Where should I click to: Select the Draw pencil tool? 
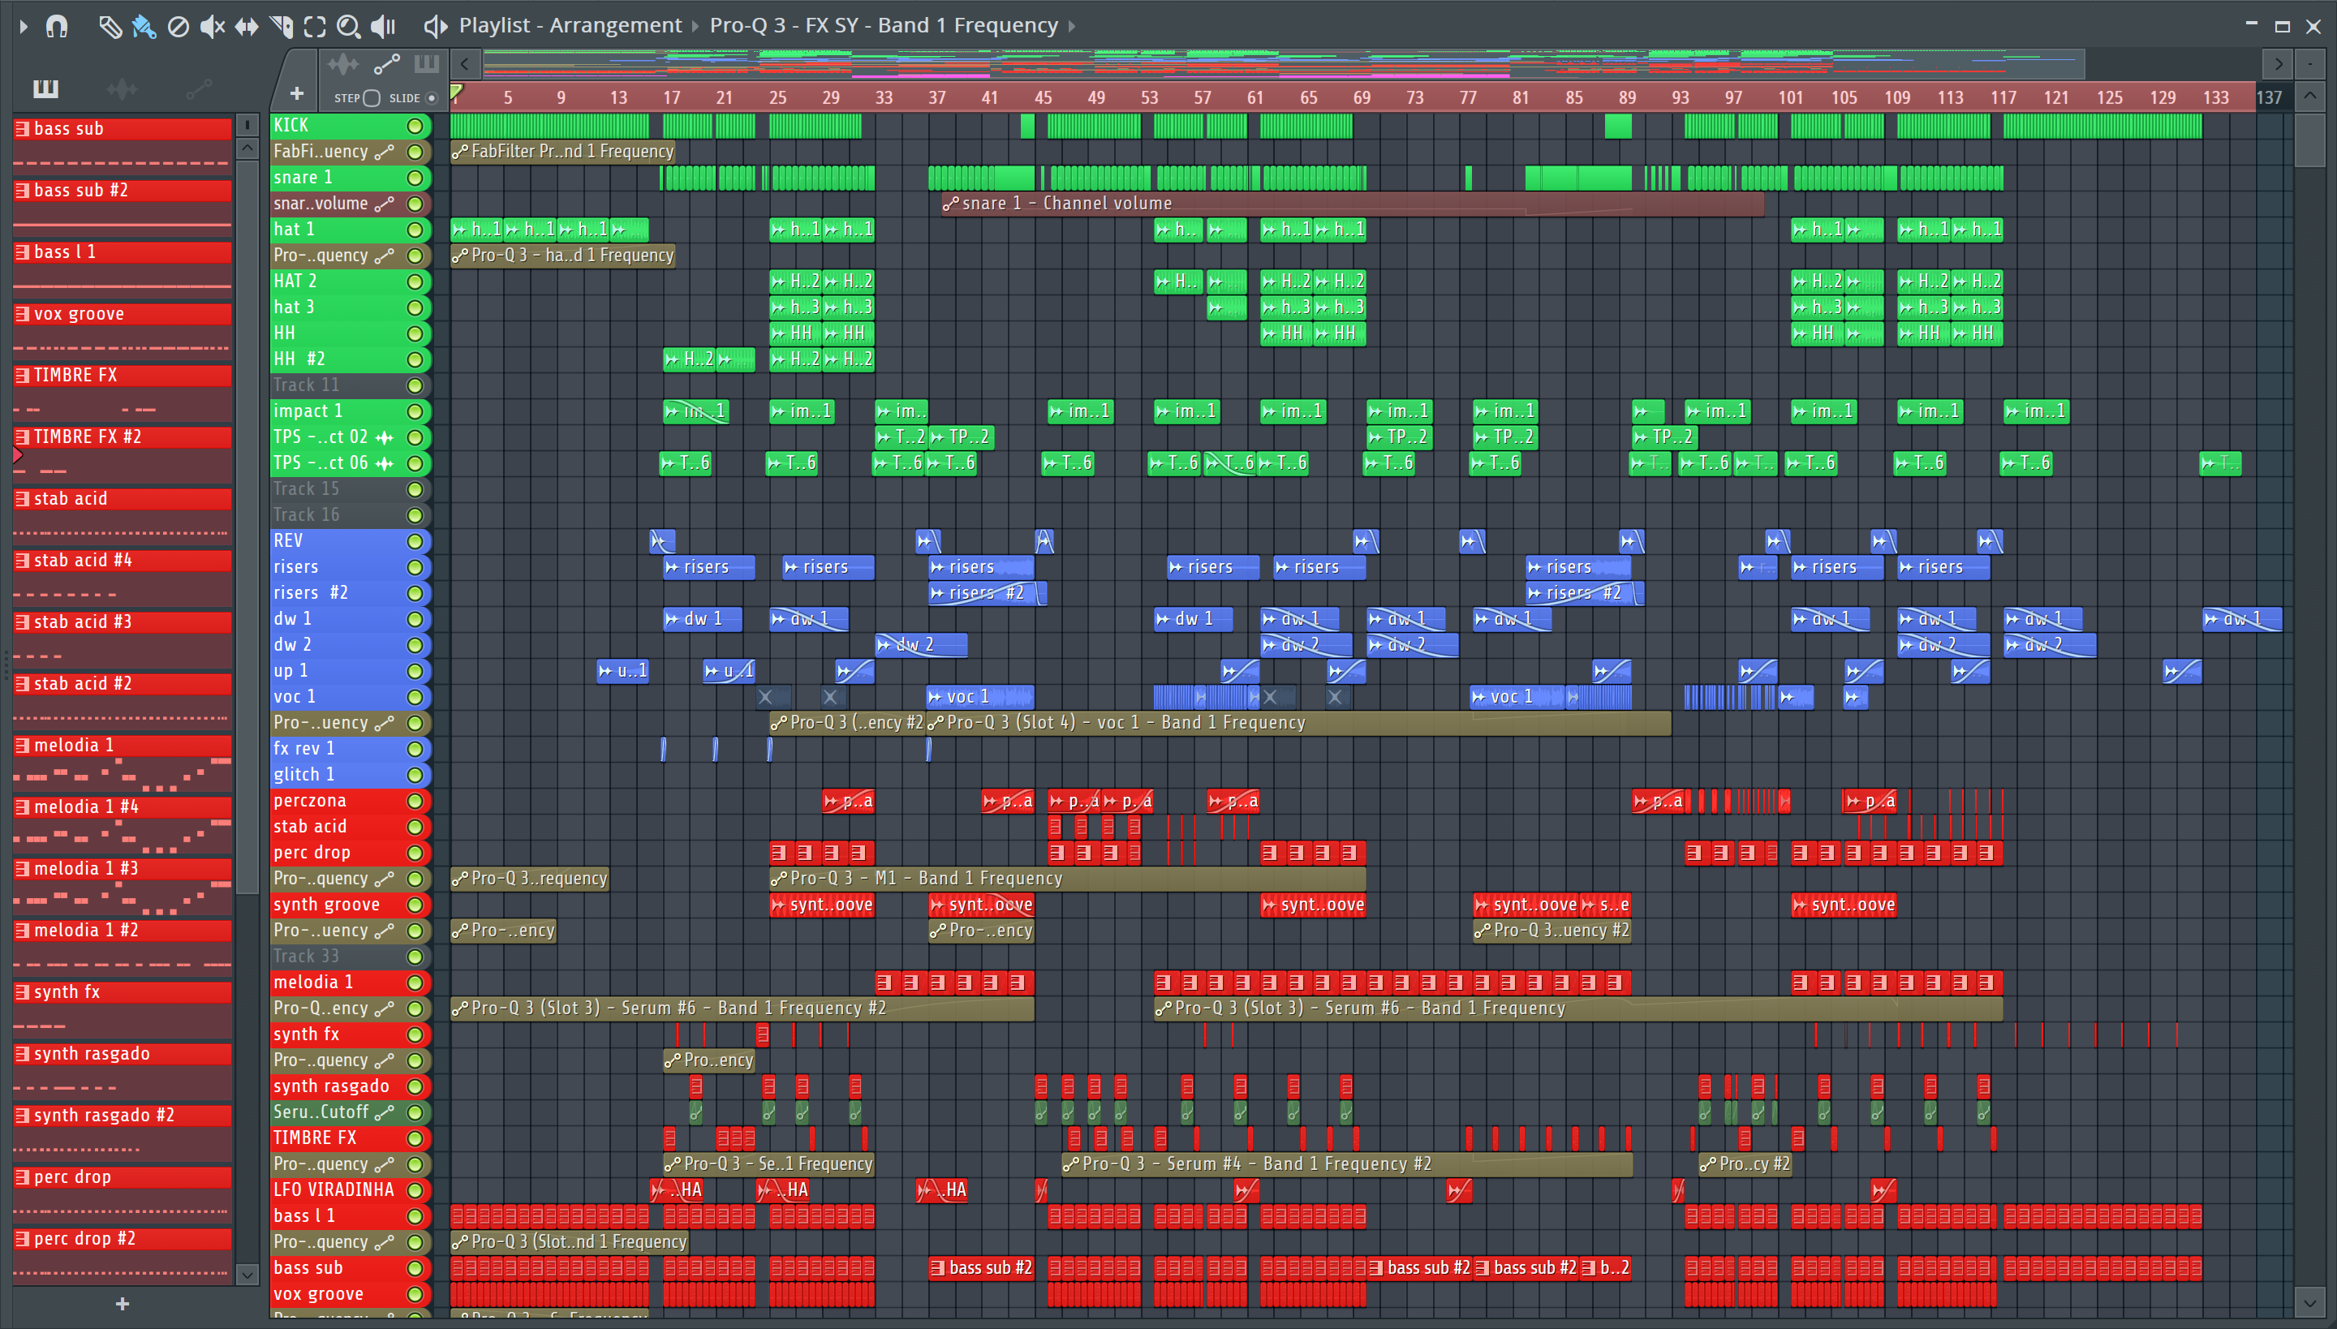pos(110,27)
